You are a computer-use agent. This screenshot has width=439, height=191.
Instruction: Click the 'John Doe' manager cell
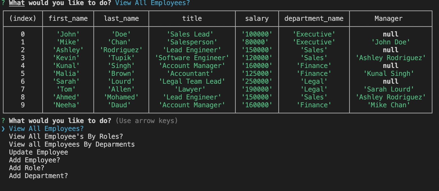pyautogui.click(x=391, y=42)
